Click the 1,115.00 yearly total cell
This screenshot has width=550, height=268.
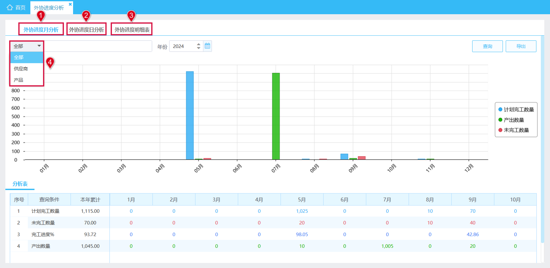pyautogui.click(x=90, y=211)
